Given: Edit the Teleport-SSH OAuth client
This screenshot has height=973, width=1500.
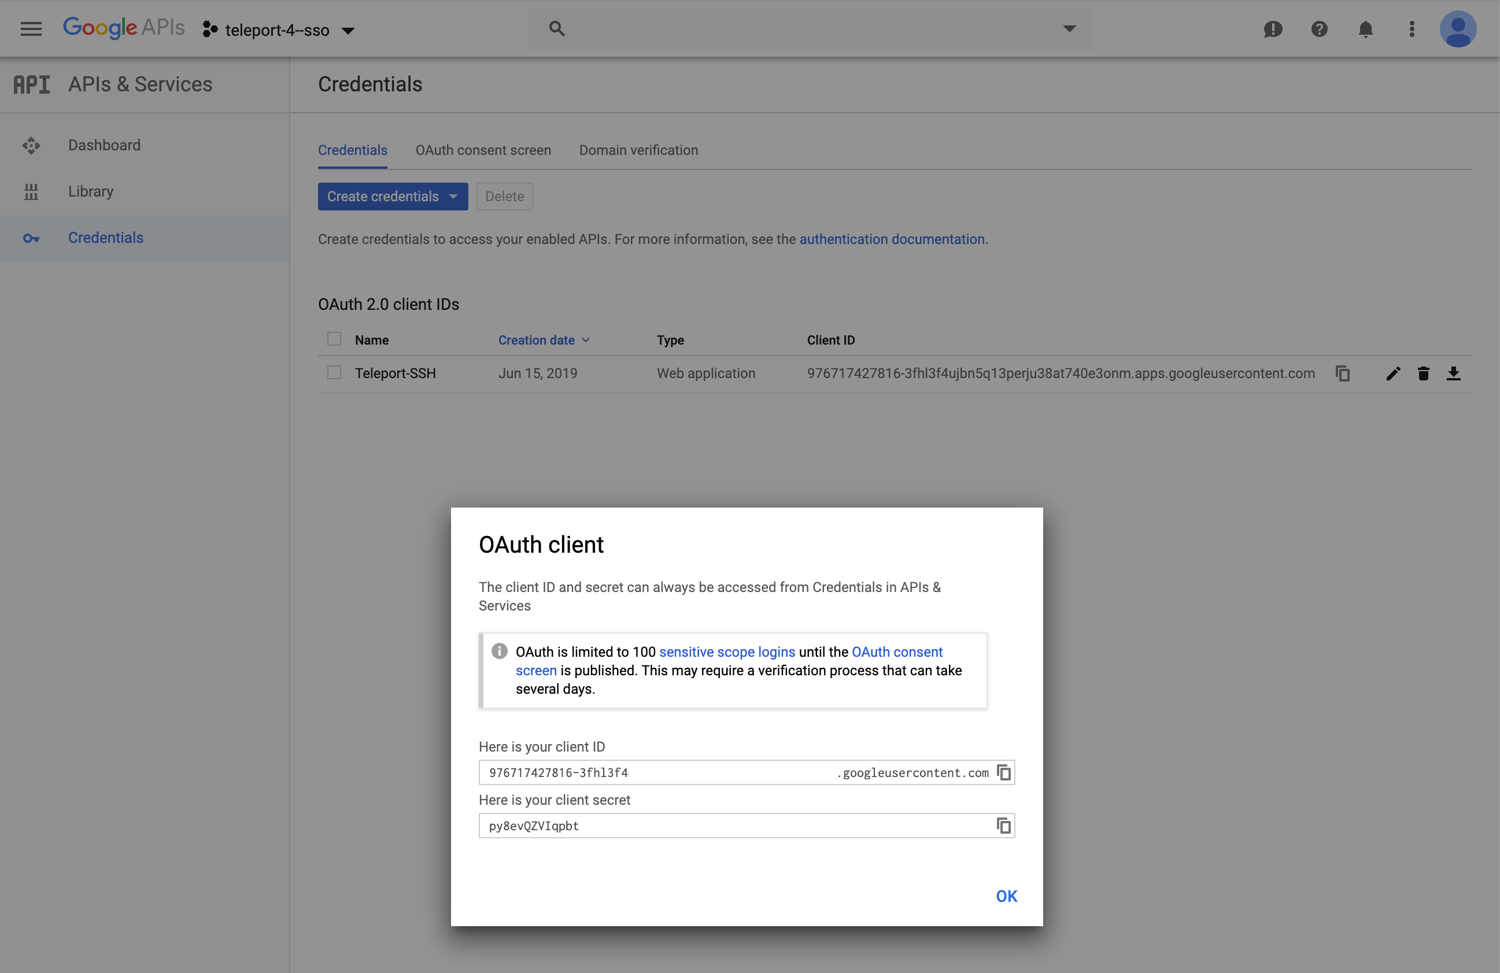Looking at the screenshot, I should point(1393,373).
